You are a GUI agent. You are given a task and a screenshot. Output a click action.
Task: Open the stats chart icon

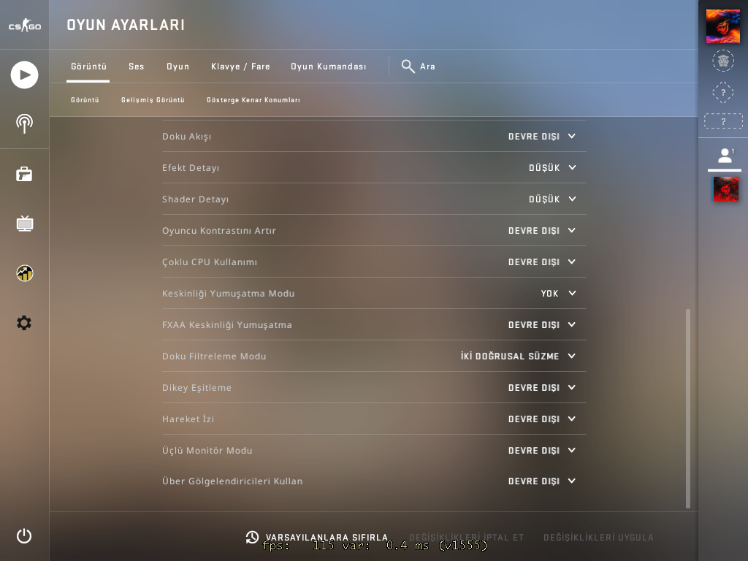(24, 273)
